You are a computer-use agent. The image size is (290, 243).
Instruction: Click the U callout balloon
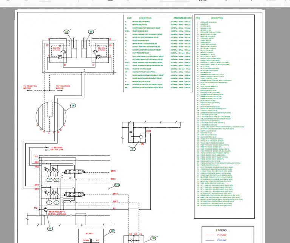click(56, 202)
